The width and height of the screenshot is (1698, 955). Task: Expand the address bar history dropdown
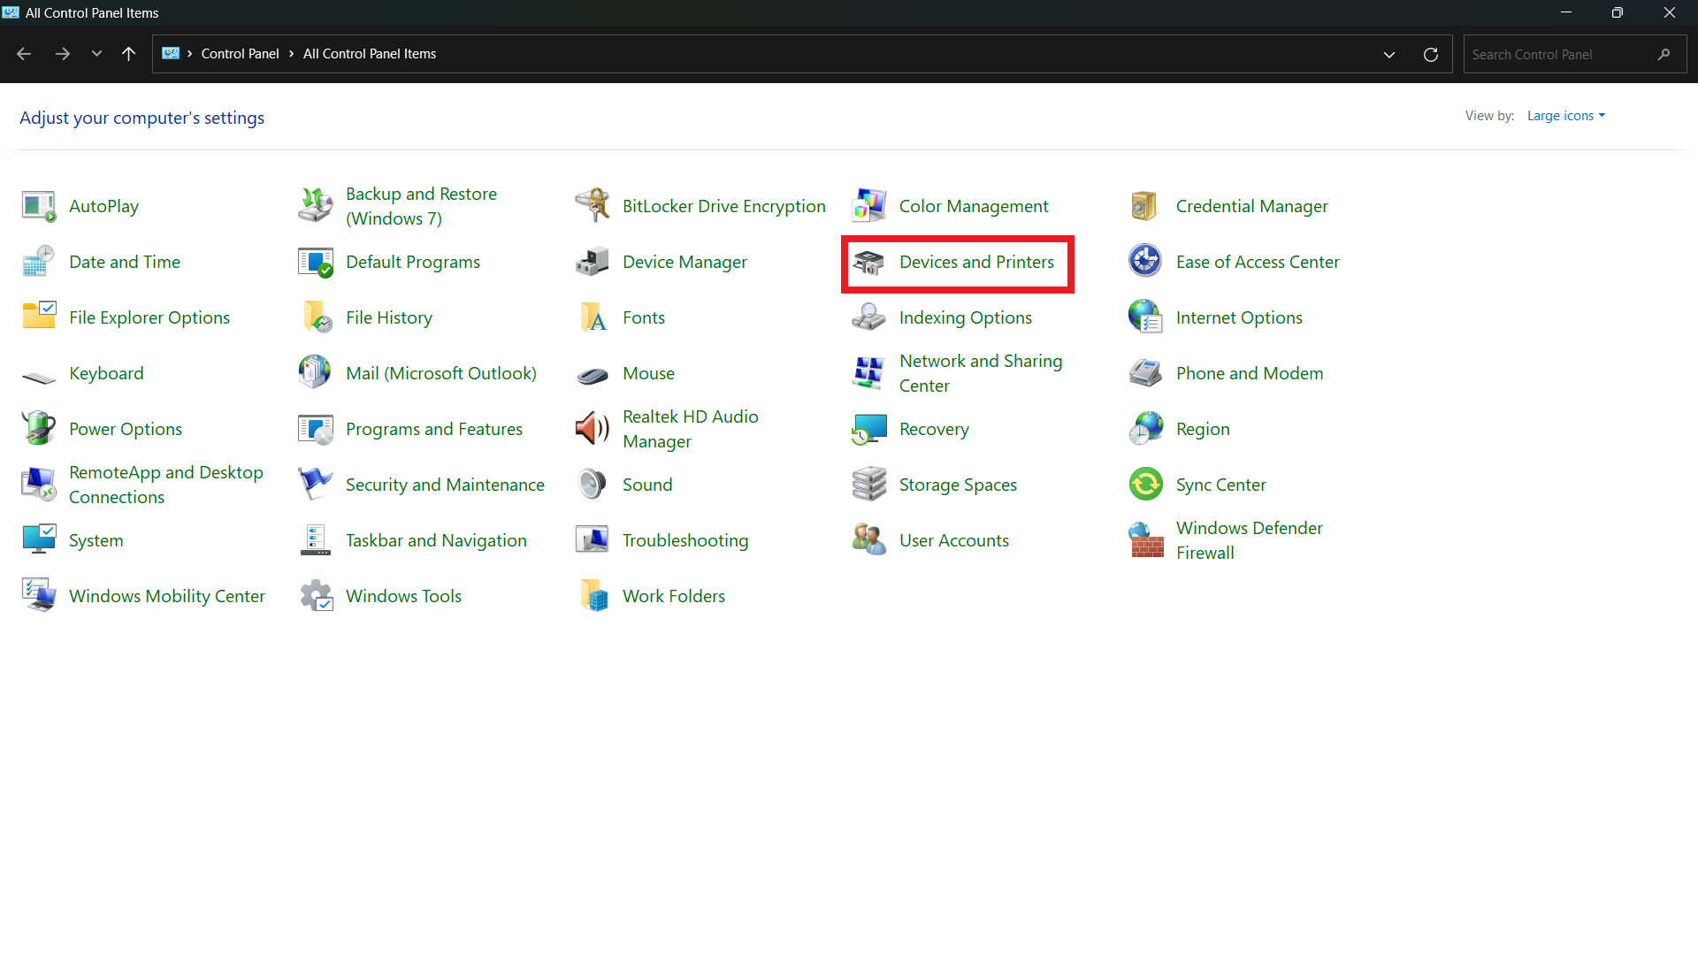(x=1388, y=54)
